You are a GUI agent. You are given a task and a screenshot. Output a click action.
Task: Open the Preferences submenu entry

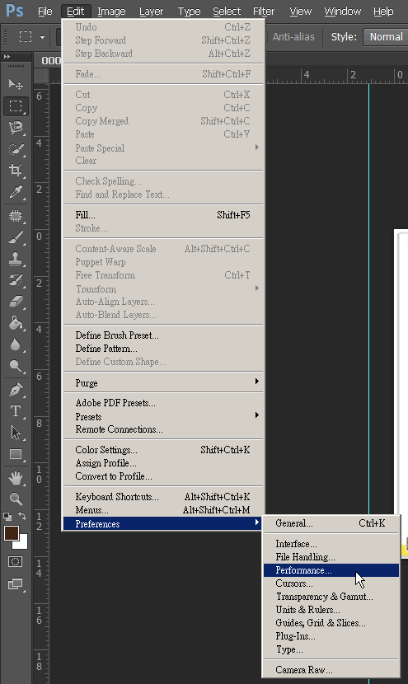162,523
